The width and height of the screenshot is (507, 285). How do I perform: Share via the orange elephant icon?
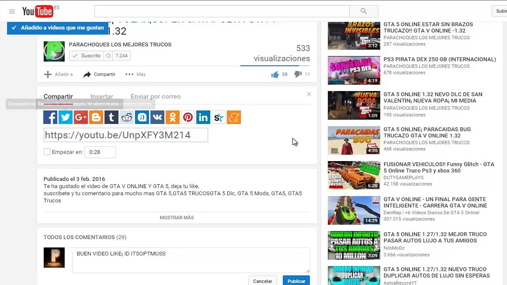pyautogui.click(x=234, y=117)
